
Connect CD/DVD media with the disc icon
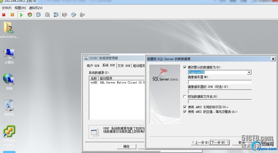click(73, 15)
